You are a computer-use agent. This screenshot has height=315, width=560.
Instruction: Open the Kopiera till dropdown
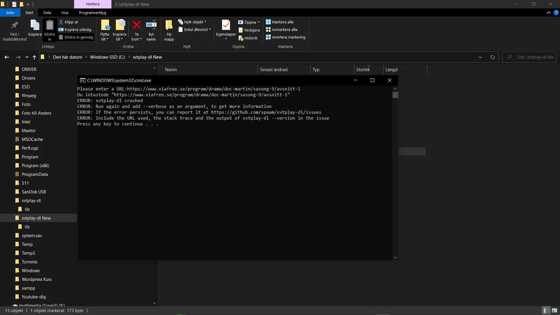coord(120,30)
